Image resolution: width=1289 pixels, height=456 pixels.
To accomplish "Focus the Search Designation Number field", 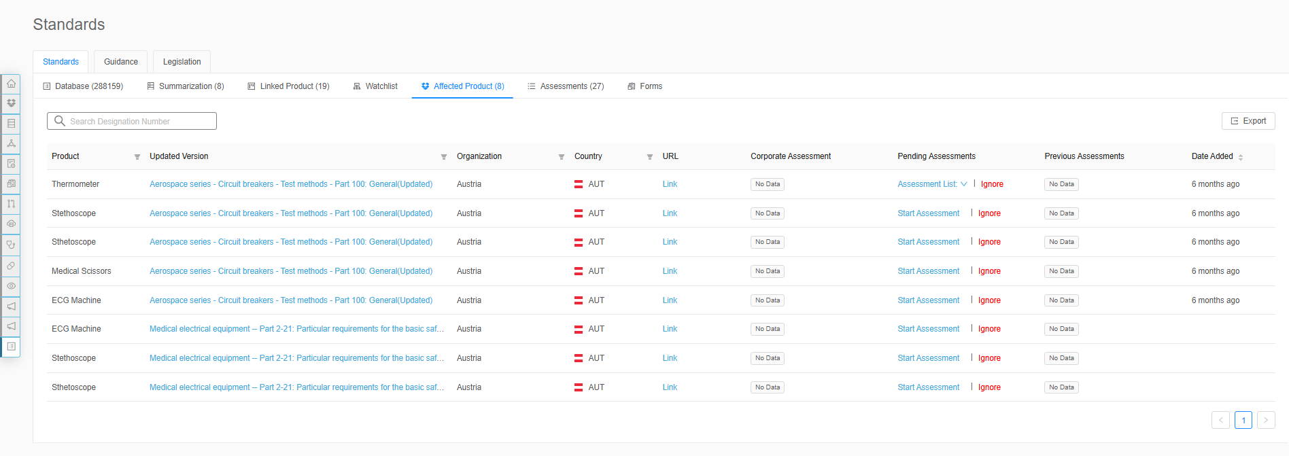I will coord(132,121).
